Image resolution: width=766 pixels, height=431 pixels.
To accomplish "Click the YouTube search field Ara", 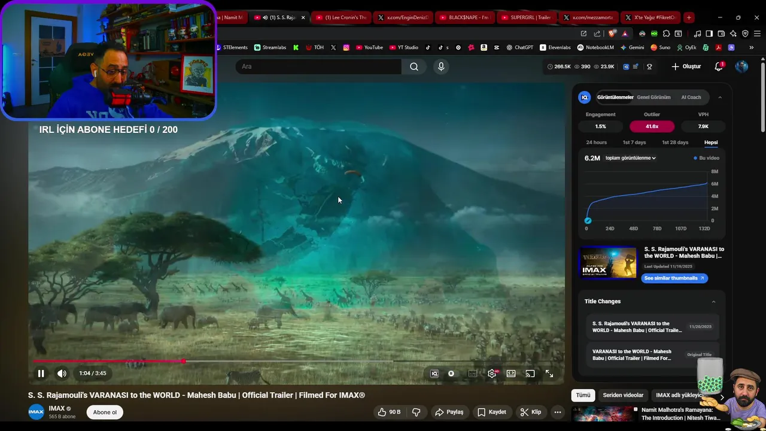I will [x=318, y=66].
